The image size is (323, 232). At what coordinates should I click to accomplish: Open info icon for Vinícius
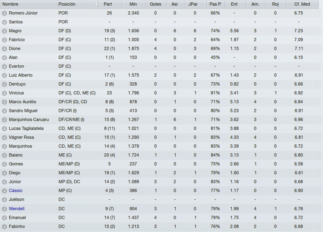[x=4, y=93]
